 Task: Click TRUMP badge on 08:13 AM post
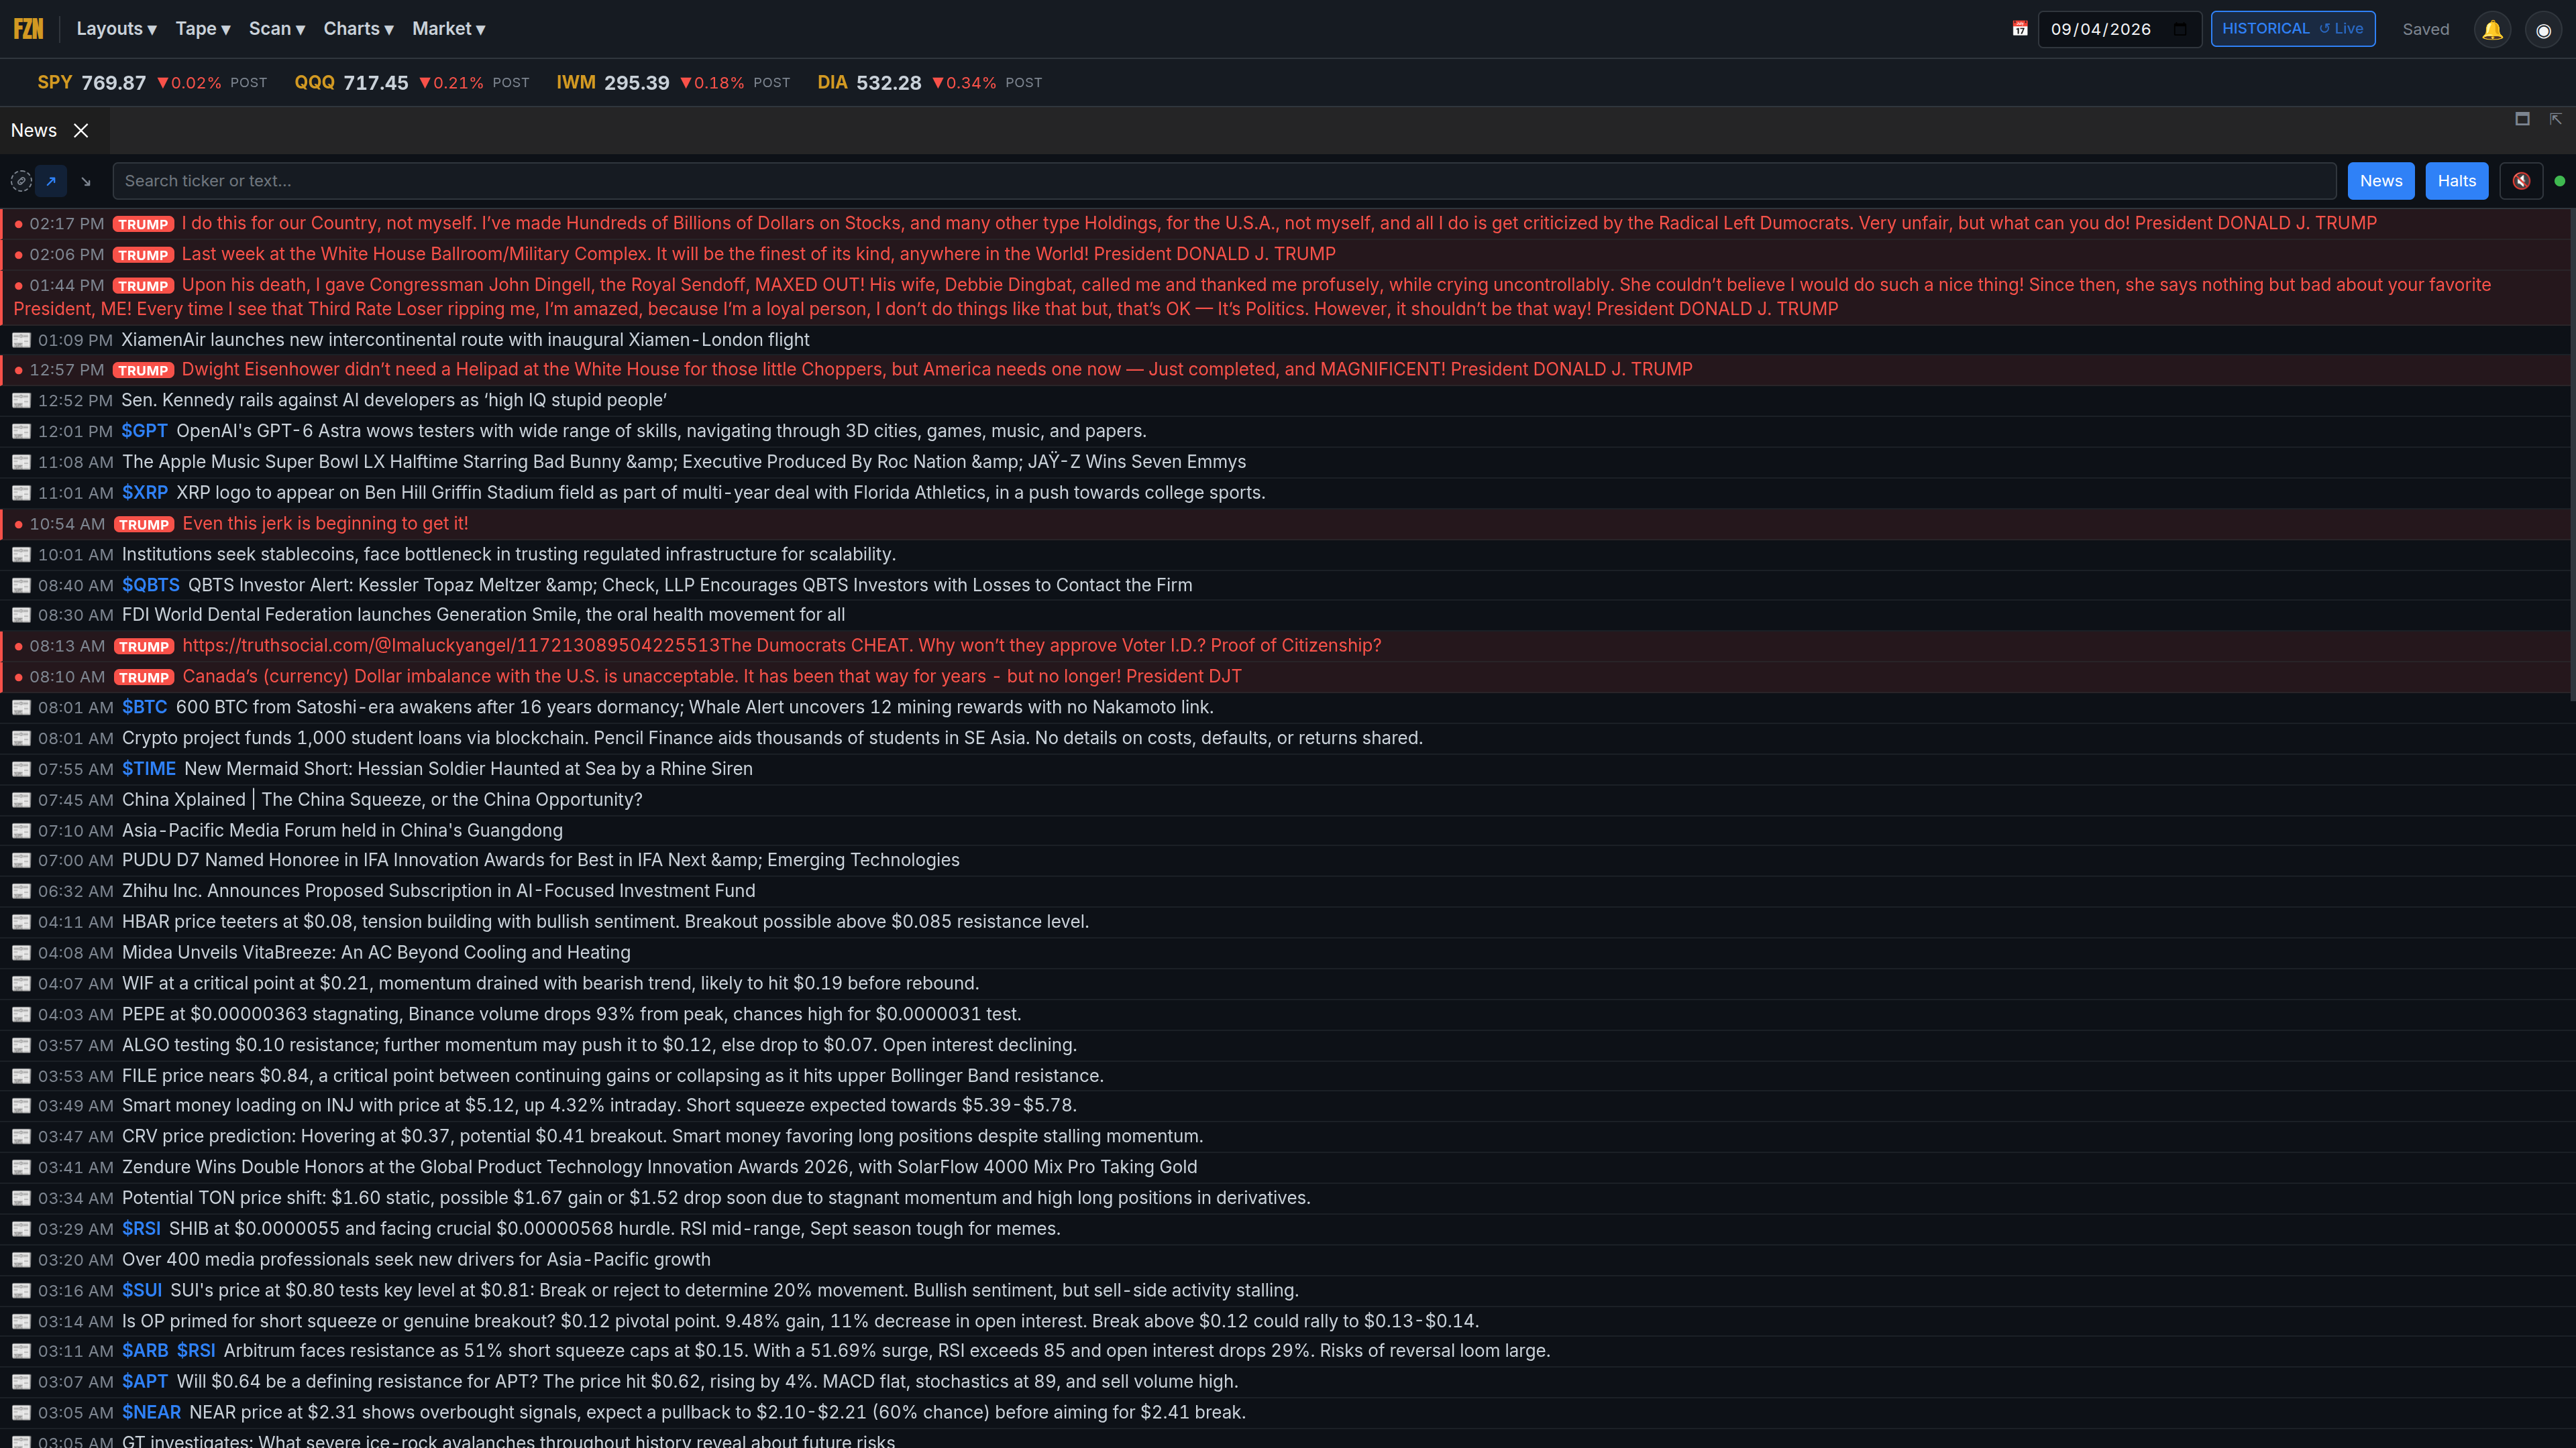pyautogui.click(x=144, y=646)
